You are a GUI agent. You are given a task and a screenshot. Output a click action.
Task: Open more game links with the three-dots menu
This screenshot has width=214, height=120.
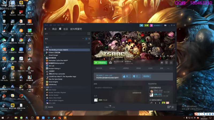click(x=168, y=69)
